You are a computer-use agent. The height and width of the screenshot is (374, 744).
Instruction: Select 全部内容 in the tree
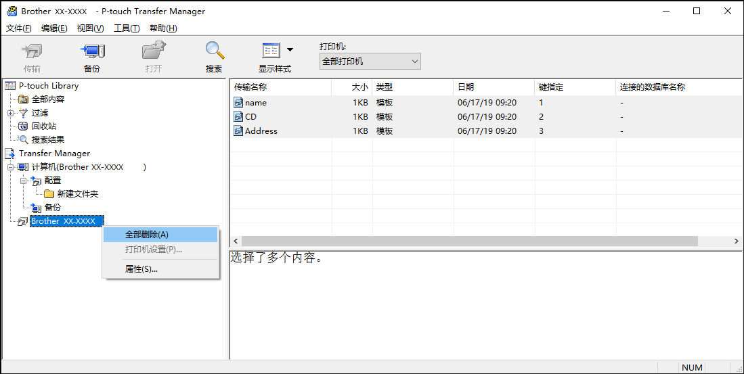(x=48, y=99)
